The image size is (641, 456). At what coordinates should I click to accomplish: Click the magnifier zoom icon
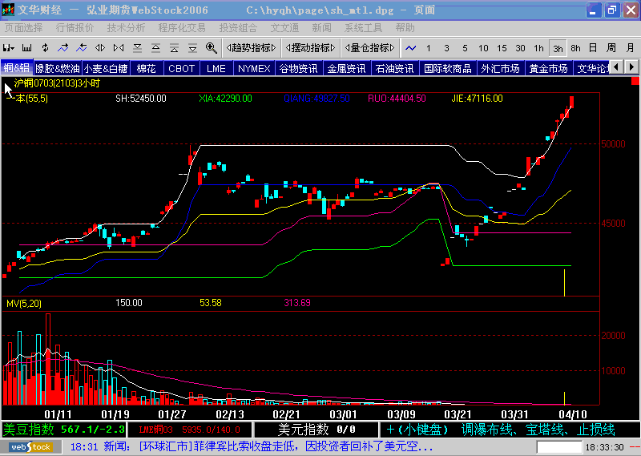(212, 48)
